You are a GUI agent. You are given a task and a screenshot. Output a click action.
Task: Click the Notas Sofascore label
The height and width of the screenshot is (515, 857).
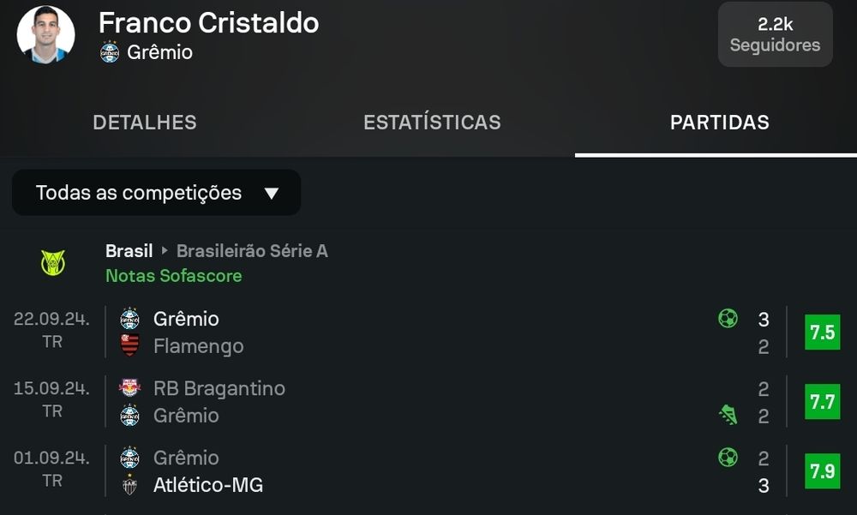point(173,276)
